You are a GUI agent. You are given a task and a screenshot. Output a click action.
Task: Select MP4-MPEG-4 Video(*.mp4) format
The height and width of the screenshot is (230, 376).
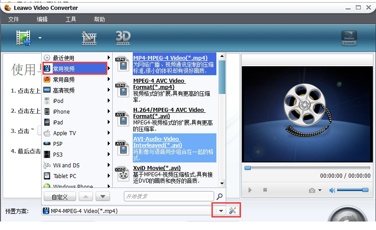pyautogui.click(x=174, y=64)
